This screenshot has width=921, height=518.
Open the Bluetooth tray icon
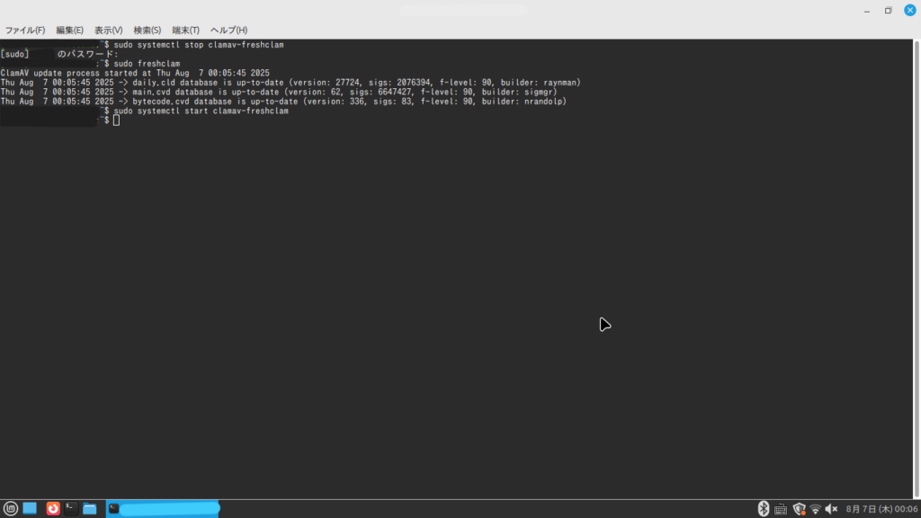tap(764, 509)
